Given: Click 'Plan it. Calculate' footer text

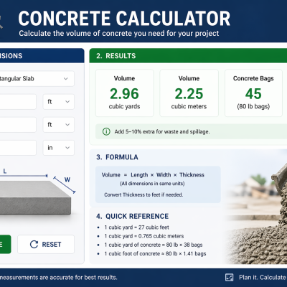Looking at the screenshot, I should [263, 278].
